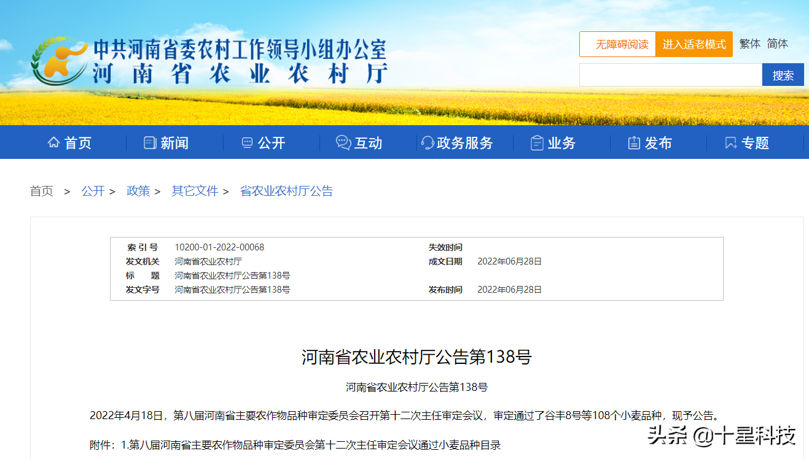The height and width of the screenshot is (459, 809).
Task: Click the chat icon beside 互动
Action: (342, 142)
